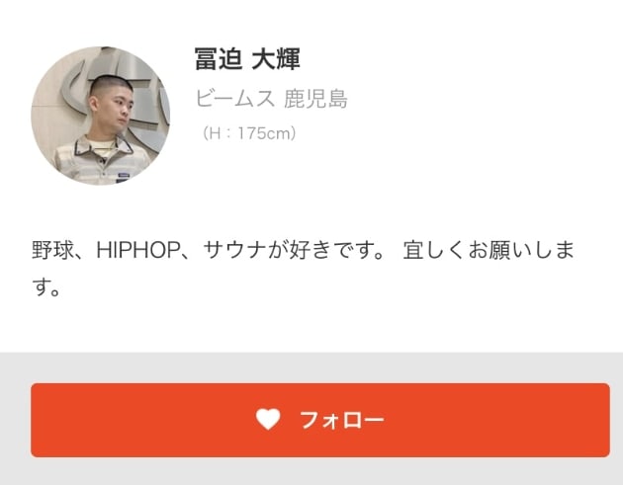Open the profile name 冨迫 大輝
The width and height of the screenshot is (623, 485).
click(247, 59)
